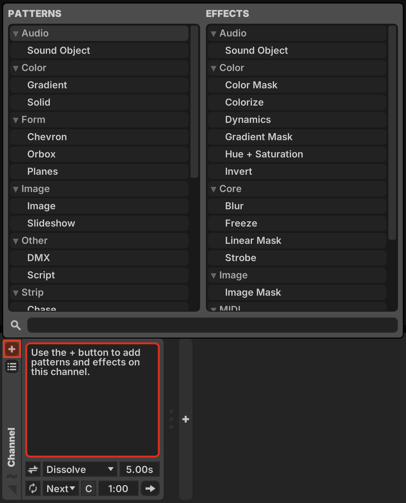
Task: Click the wave icon under Channel label
Action: click(x=12, y=476)
